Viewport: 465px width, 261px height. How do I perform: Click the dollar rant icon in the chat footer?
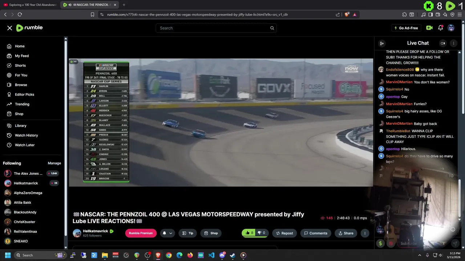(x=380, y=244)
